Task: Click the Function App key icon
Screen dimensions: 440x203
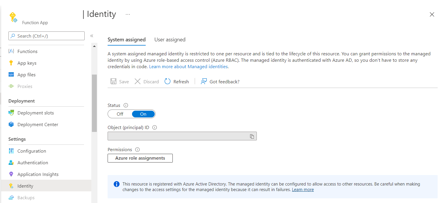Action: [13, 17]
